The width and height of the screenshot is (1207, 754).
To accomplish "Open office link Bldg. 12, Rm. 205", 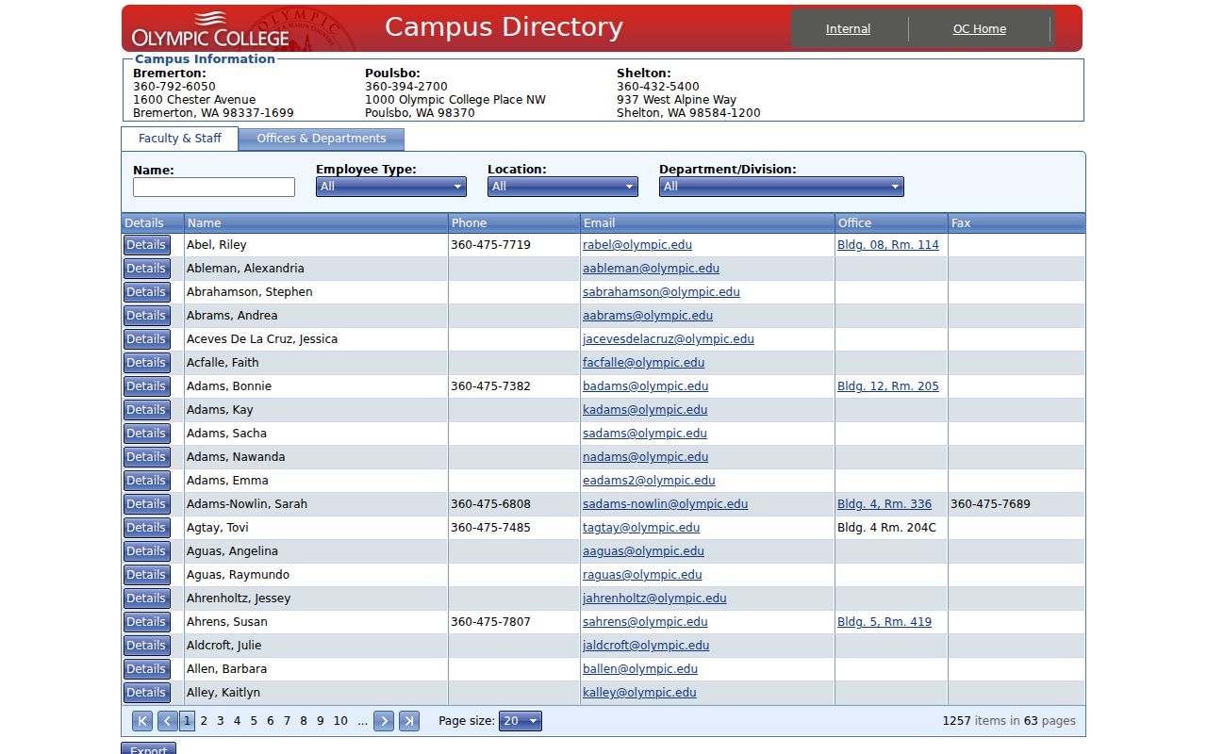I will [x=888, y=386].
